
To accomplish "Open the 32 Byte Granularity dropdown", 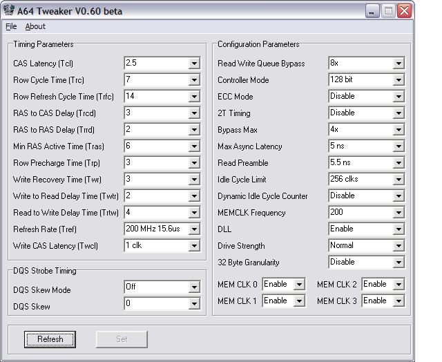I will tap(398, 263).
